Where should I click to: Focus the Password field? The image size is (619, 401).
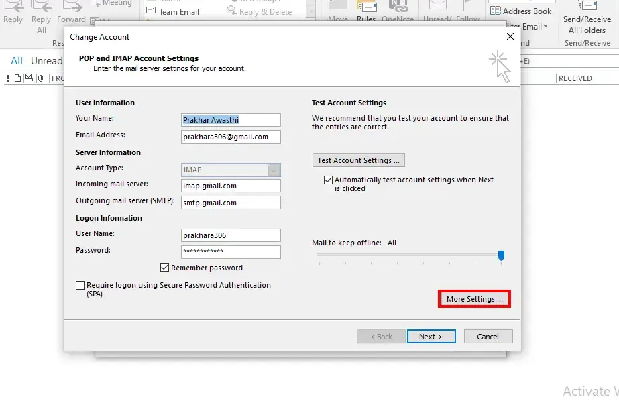click(231, 252)
